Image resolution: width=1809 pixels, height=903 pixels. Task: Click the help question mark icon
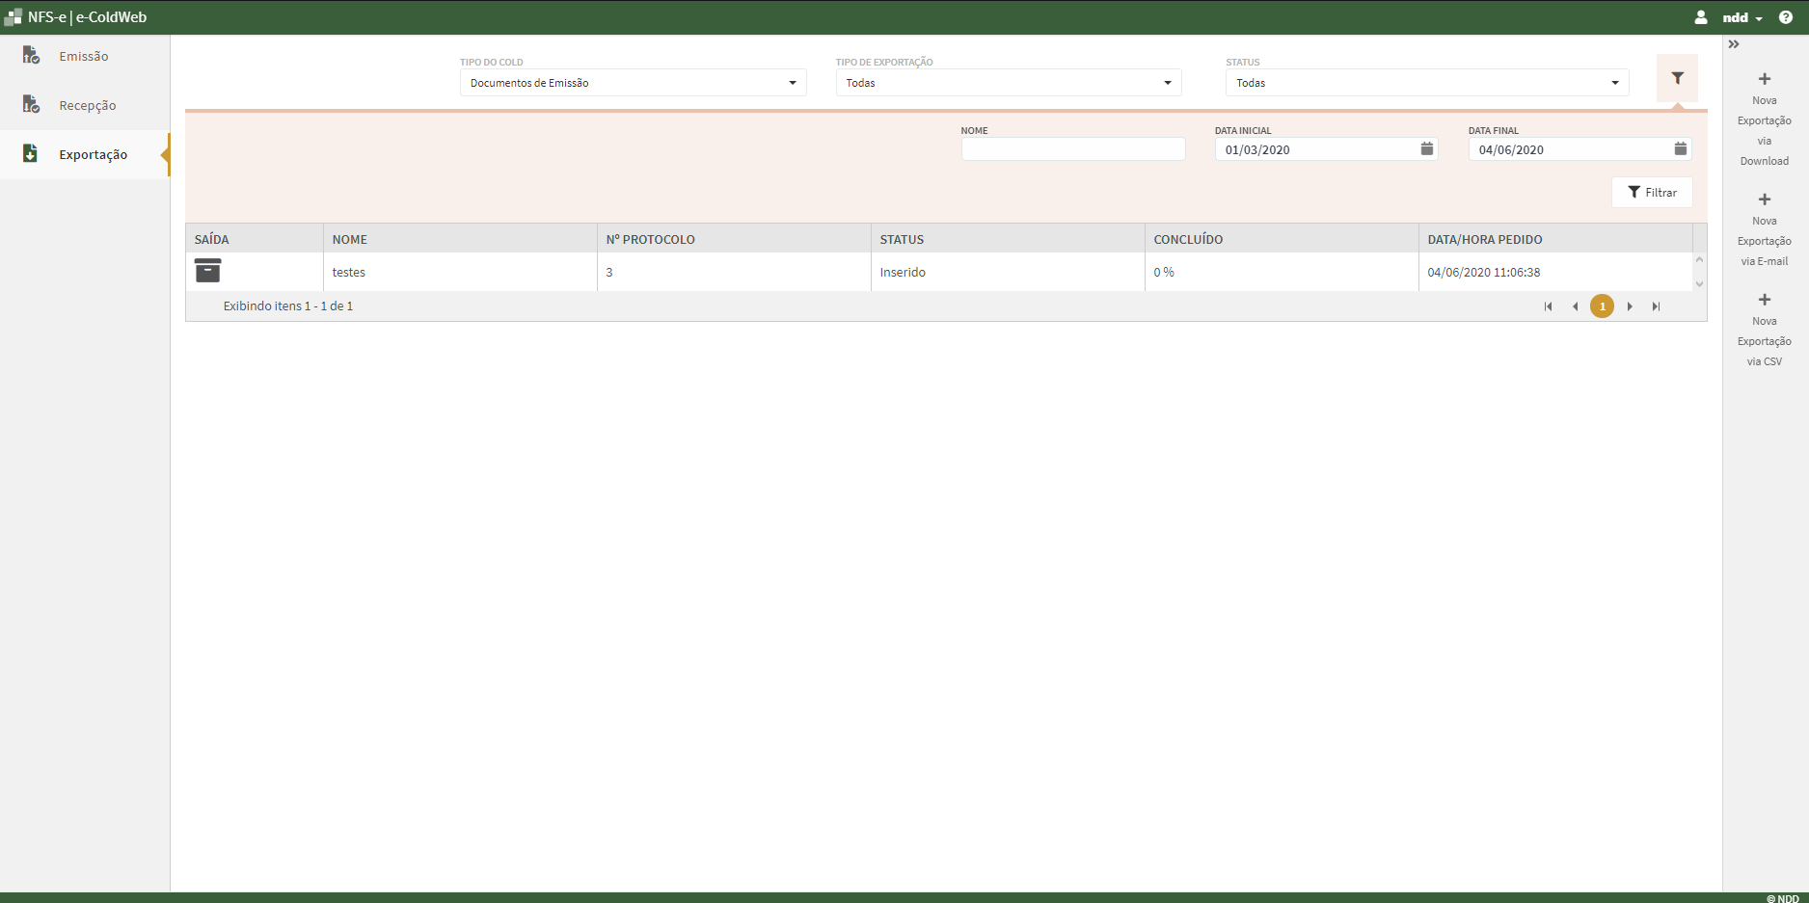coord(1786,17)
